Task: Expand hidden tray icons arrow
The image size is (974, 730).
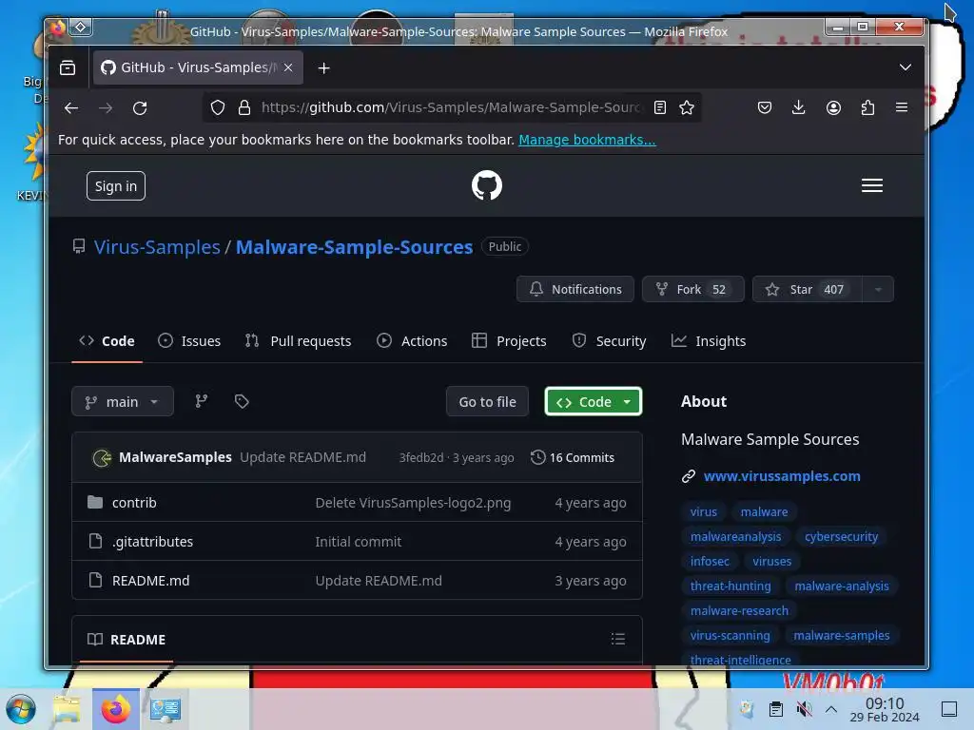Action: click(831, 709)
